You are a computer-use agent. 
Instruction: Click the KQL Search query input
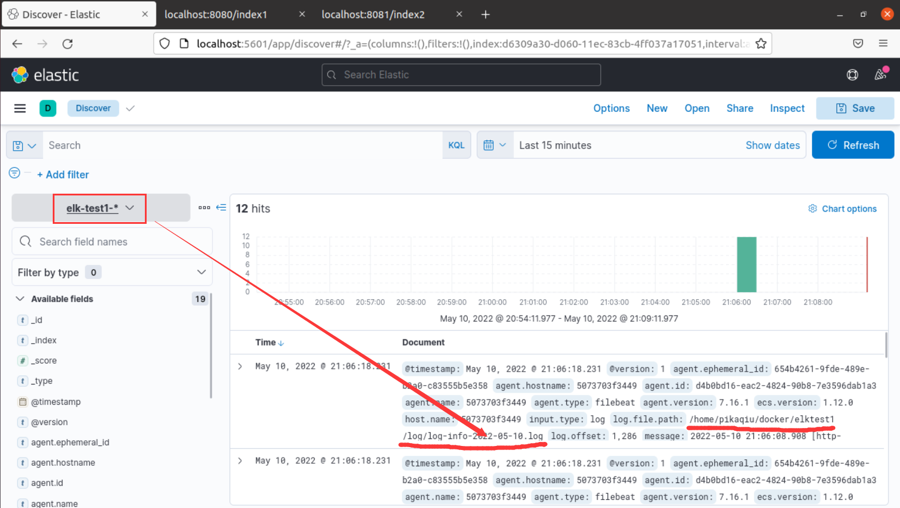pyautogui.click(x=243, y=146)
